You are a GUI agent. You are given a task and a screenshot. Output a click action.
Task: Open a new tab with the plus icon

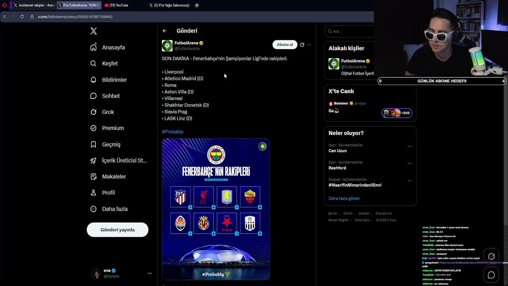[x=196, y=5]
